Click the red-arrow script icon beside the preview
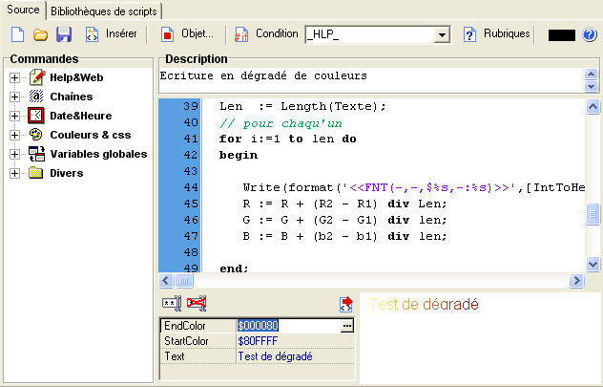 click(x=346, y=305)
